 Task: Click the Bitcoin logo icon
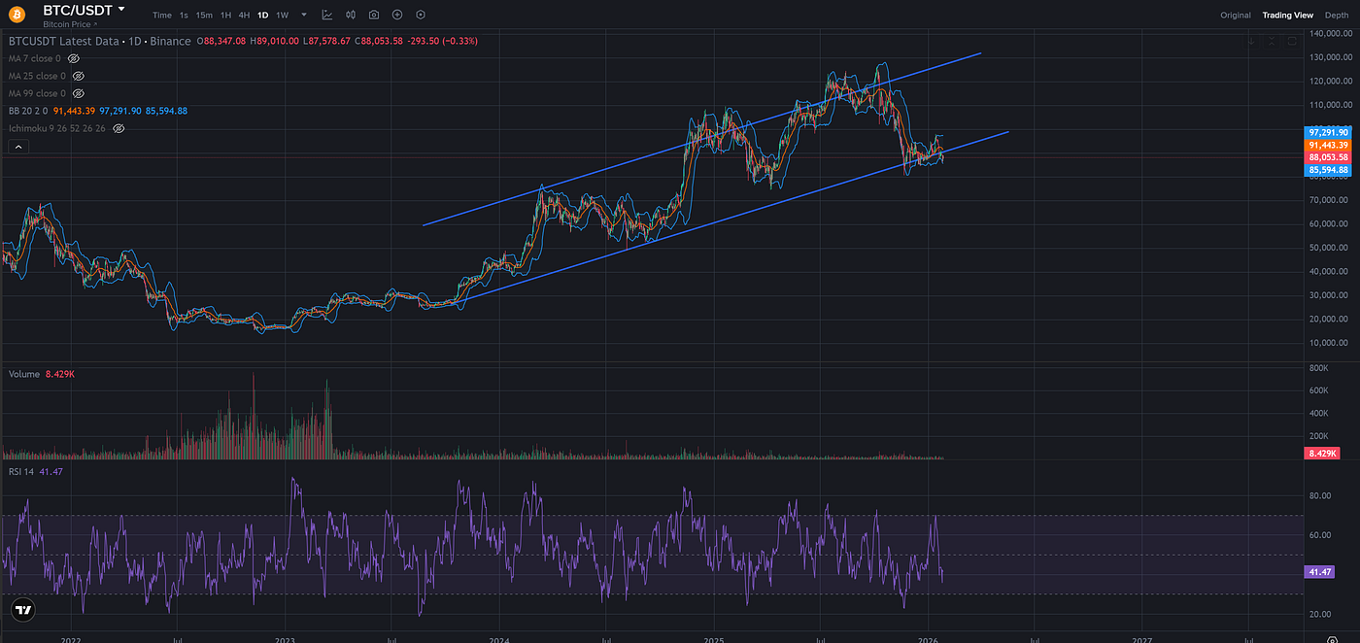pos(16,15)
